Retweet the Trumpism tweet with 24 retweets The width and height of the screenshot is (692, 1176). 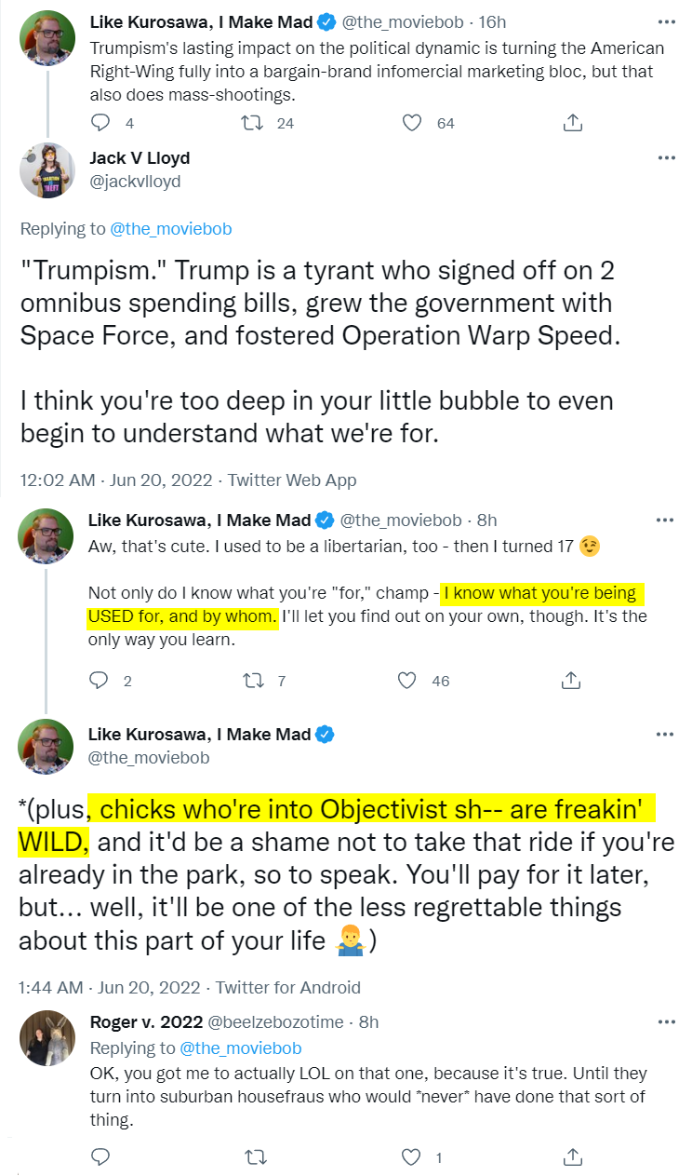pos(251,122)
